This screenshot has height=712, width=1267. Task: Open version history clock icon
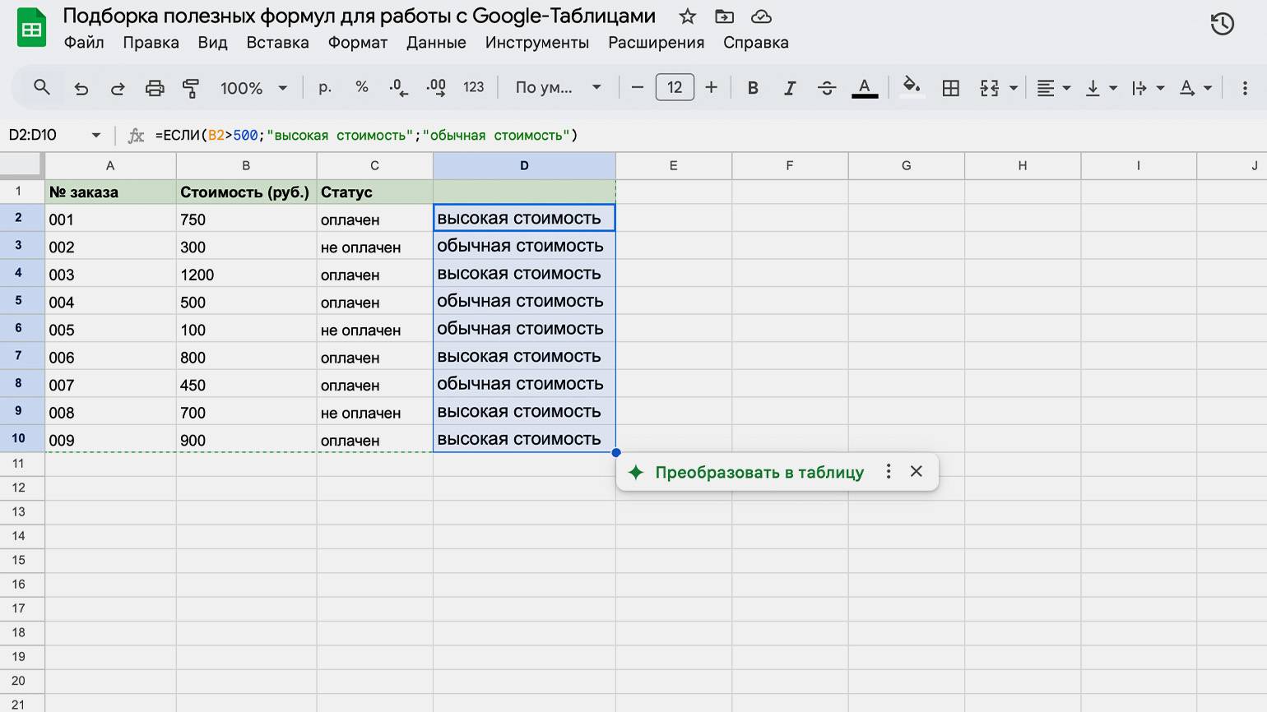pyautogui.click(x=1223, y=24)
